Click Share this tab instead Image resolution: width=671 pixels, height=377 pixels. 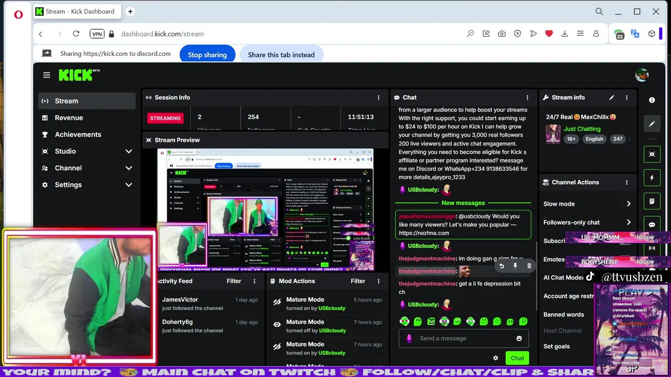[x=282, y=54]
